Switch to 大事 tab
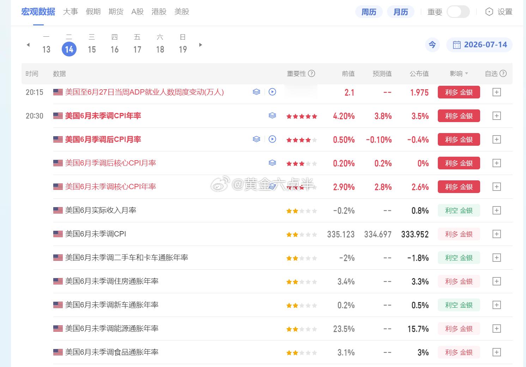This screenshot has width=526, height=367. point(70,12)
